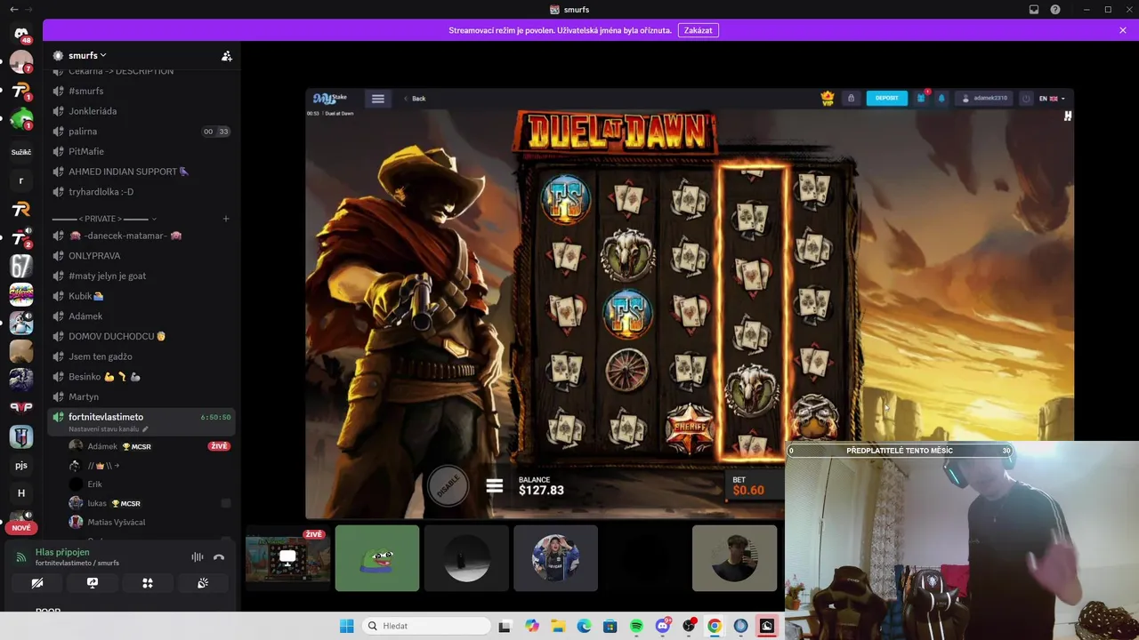Join AHMED INDIAN SUPPORT channel
The height and width of the screenshot is (640, 1139).
(x=142, y=172)
